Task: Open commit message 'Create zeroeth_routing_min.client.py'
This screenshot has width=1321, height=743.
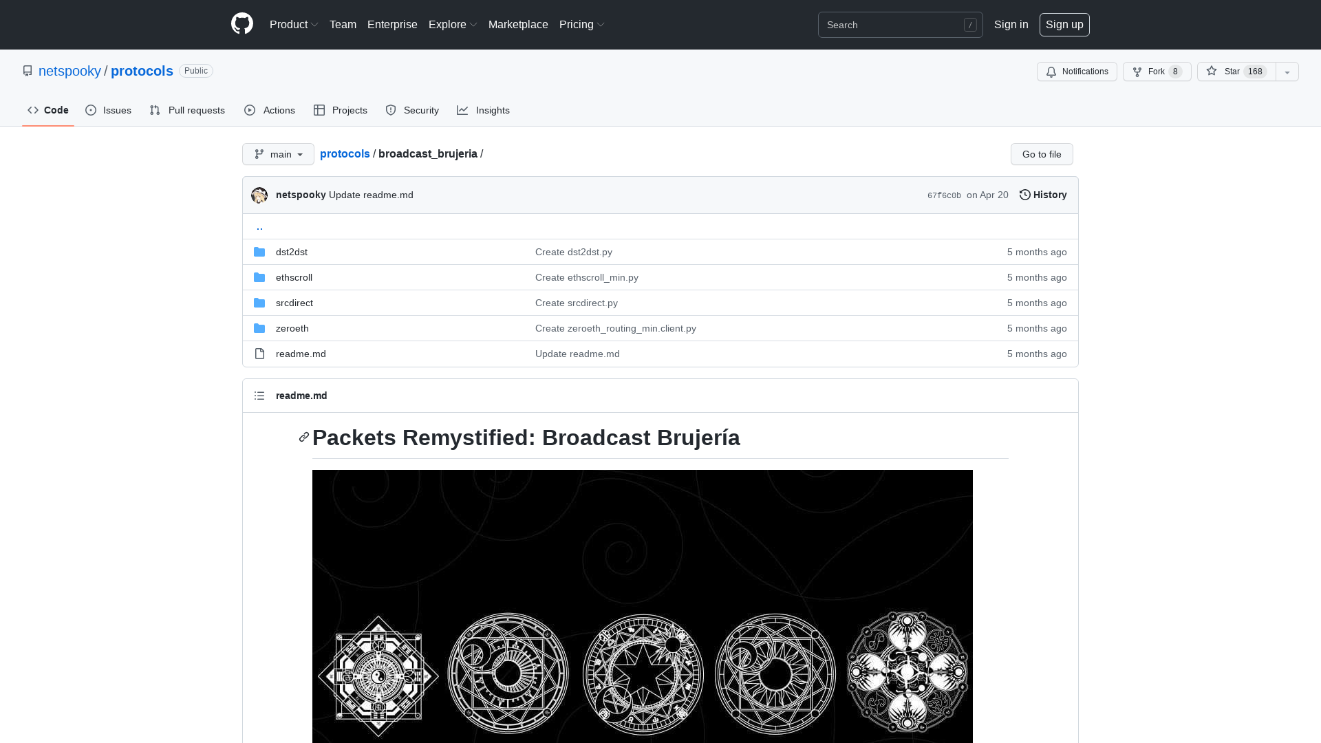Action: 616,328
